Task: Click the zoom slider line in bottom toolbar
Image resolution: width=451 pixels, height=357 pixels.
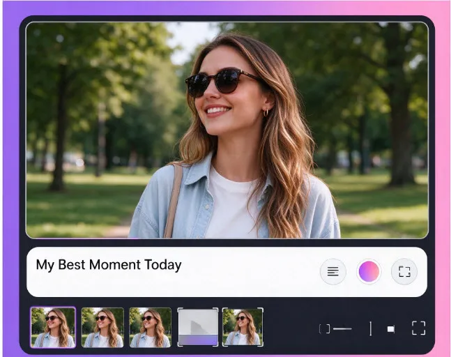Action: tap(342, 329)
